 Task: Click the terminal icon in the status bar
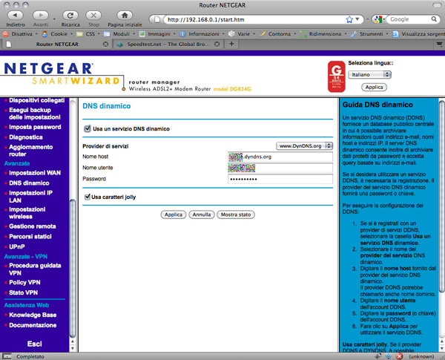click(7, 356)
